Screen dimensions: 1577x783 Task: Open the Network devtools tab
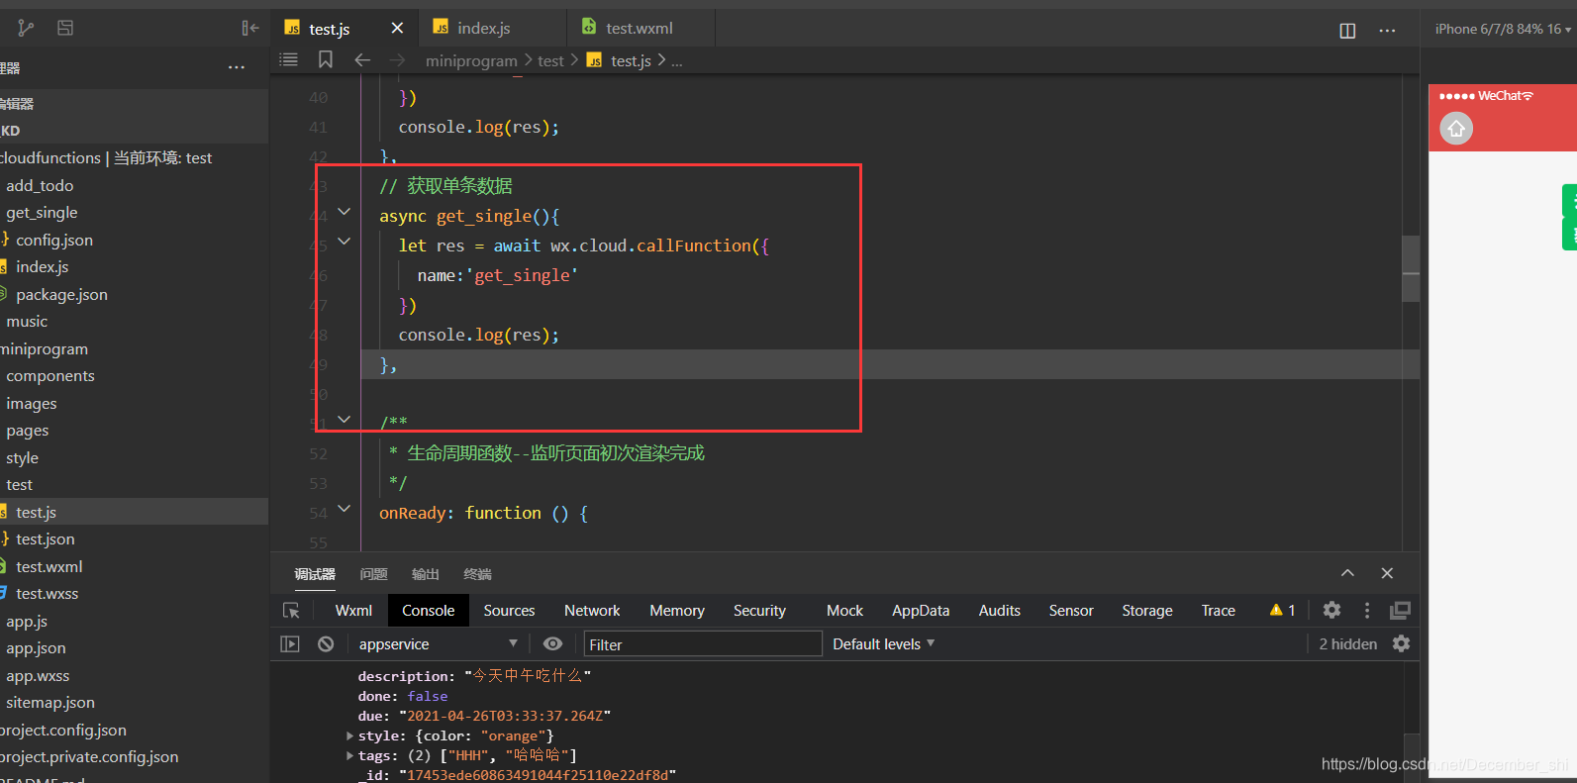[592, 611]
